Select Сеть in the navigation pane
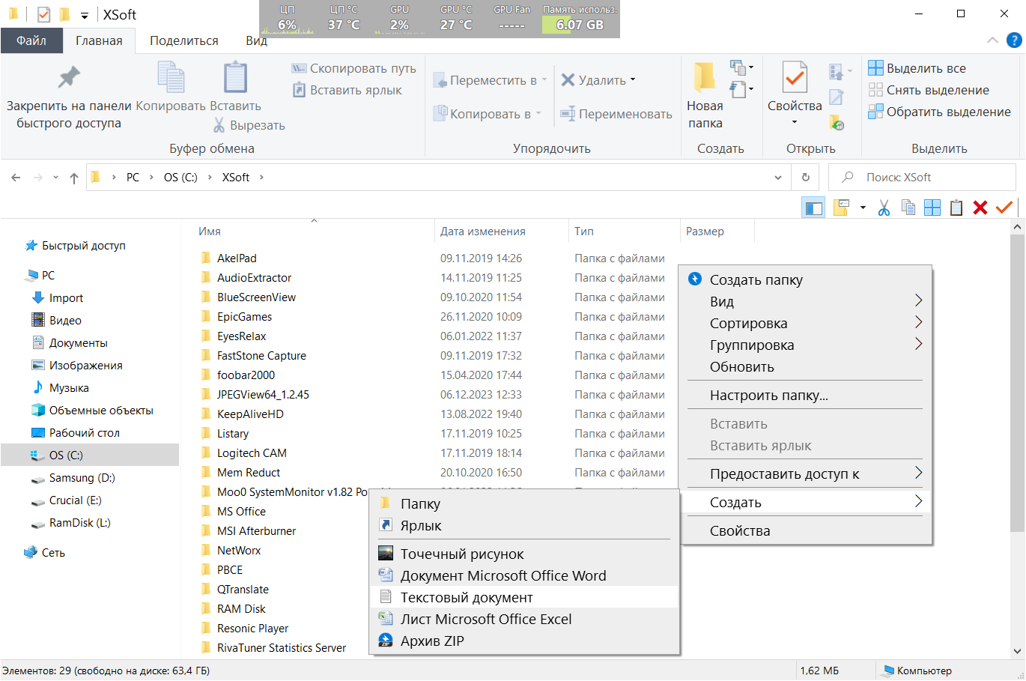This screenshot has width=1026, height=681. [x=53, y=553]
